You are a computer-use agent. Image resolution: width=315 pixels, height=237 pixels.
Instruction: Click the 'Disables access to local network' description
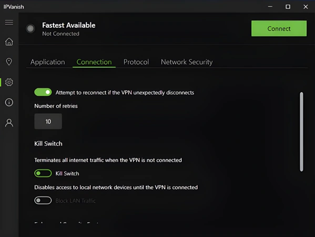pyautogui.click(x=116, y=187)
